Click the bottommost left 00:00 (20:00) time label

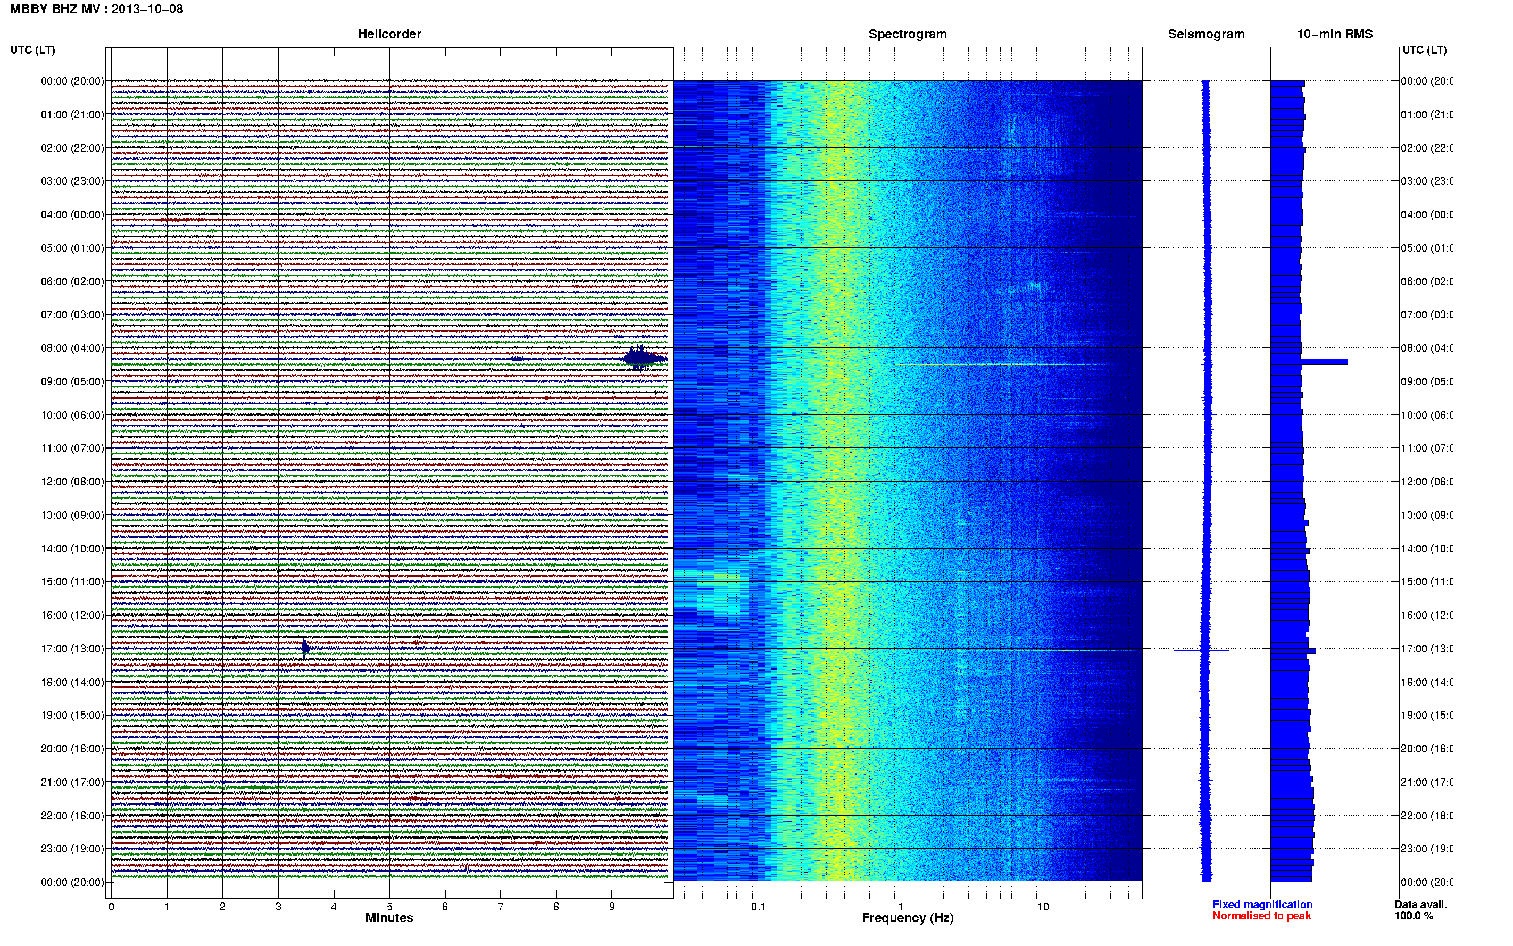[x=72, y=882]
